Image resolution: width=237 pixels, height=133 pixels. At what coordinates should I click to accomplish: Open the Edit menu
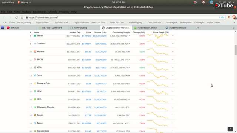(x=10, y=11)
